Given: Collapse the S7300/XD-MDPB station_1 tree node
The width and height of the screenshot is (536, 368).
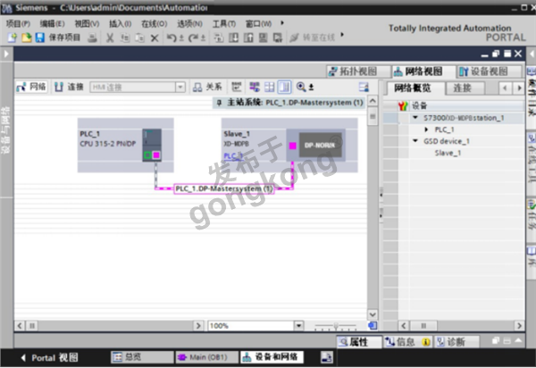Looking at the screenshot, I should click(415, 118).
